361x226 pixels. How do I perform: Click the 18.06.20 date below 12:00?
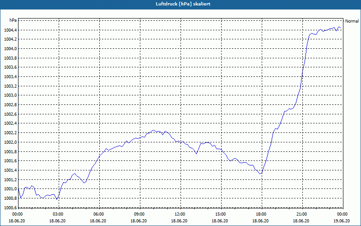[179, 221]
